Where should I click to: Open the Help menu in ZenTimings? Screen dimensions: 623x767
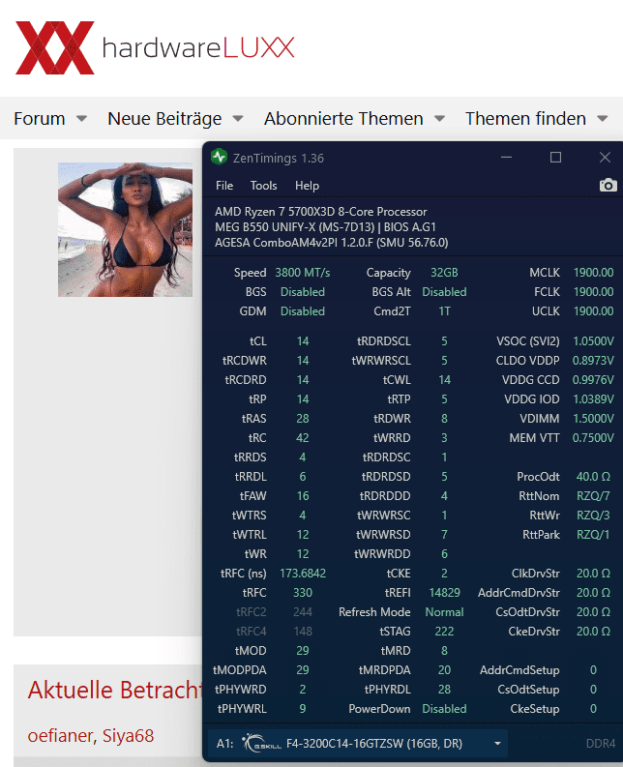pyautogui.click(x=307, y=186)
